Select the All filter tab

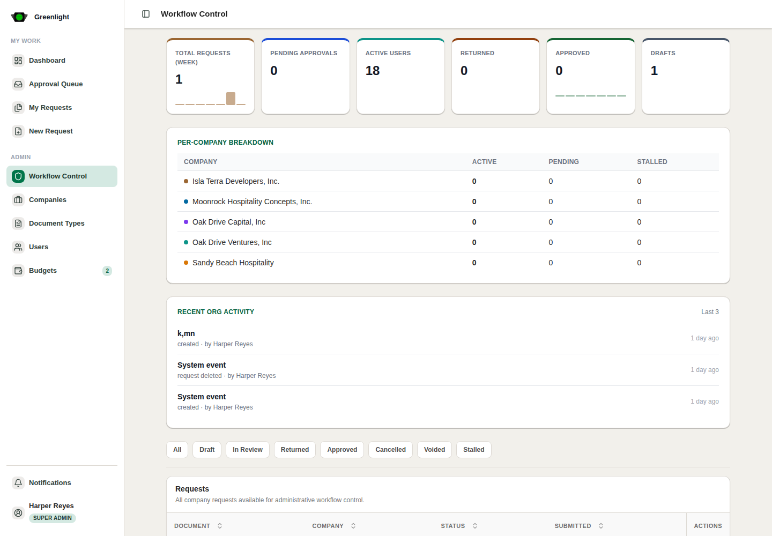click(x=177, y=450)
